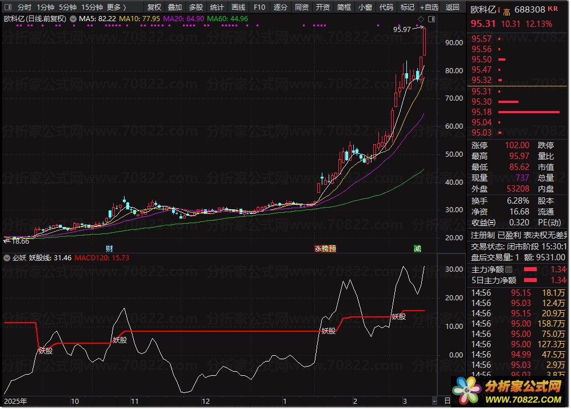Click the 涨榜预 marker below the chart
Image resolution: width=571 pixels, height=409 pixels.
pyautogui.click(x=324, y=249)
